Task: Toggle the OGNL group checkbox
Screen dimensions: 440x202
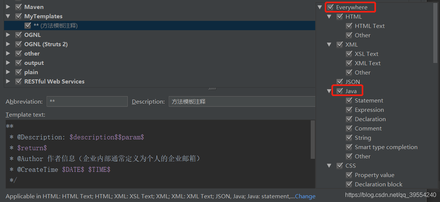Action: tap(19, 35)
